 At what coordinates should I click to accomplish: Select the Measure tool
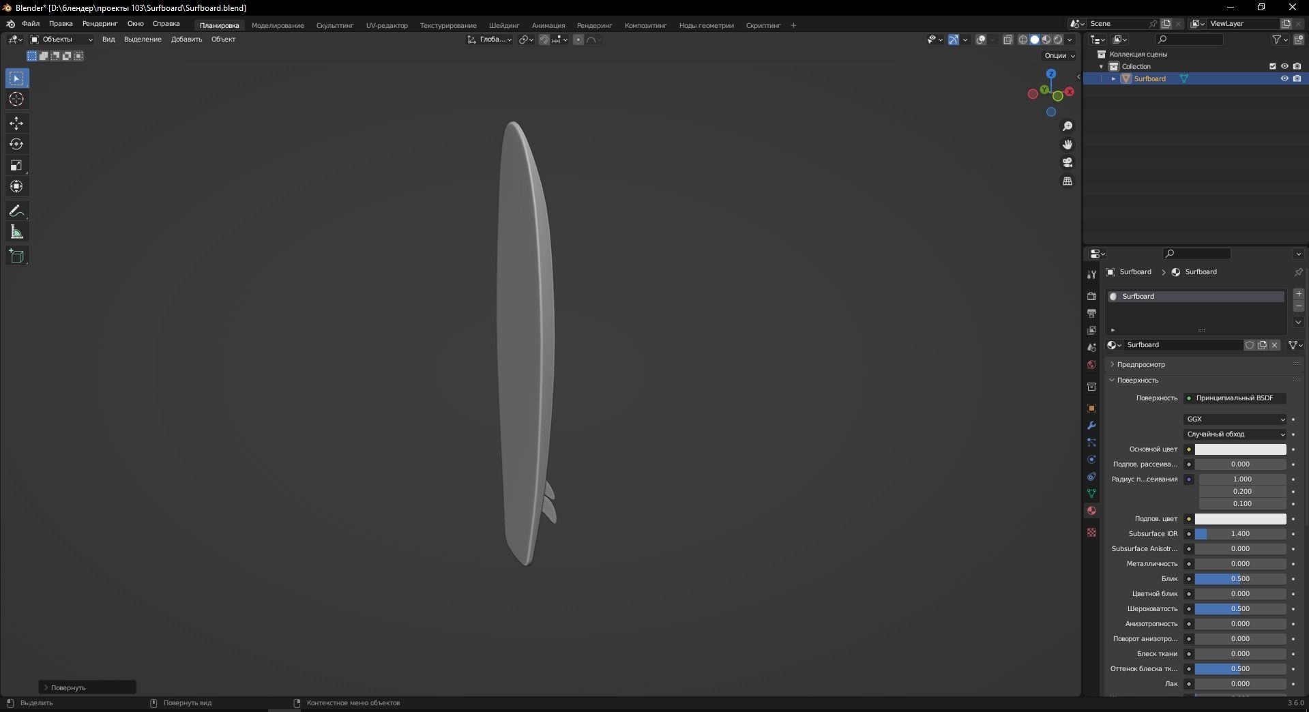pyautogui.click(x=16, y=233)
